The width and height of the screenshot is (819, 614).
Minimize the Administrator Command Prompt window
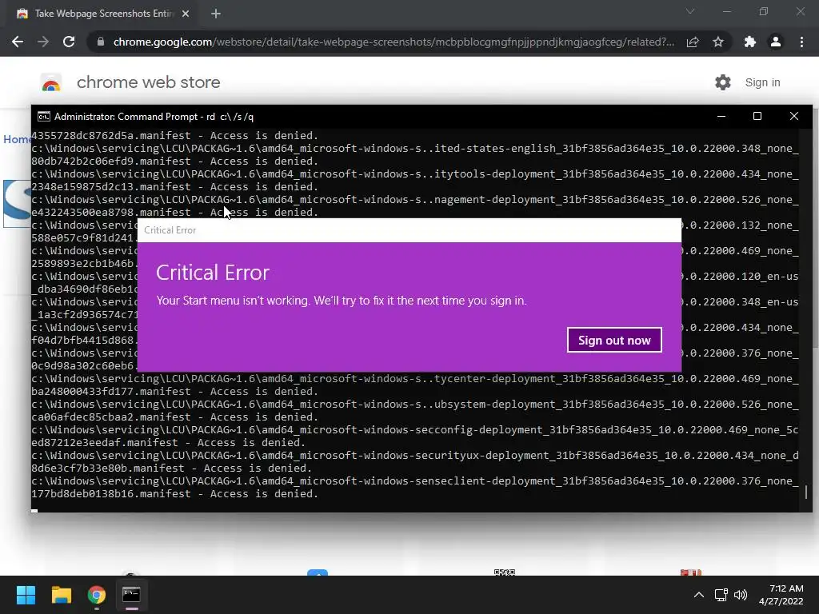click(x=721, y=117)
